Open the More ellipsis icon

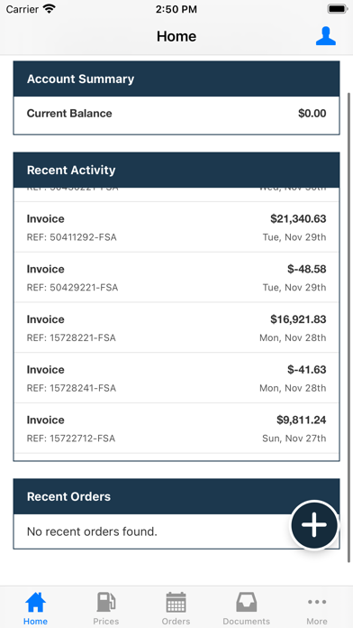coord(317,602)
